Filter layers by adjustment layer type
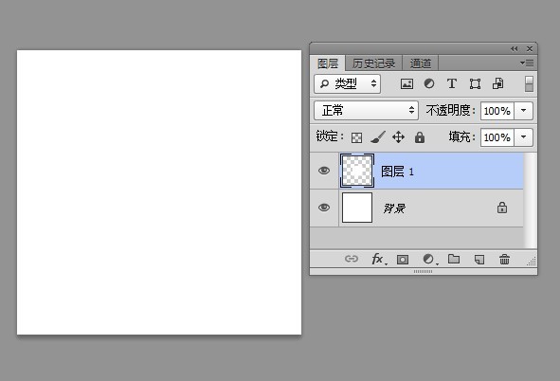Screen dimensions: 560x381 point(429,84)
